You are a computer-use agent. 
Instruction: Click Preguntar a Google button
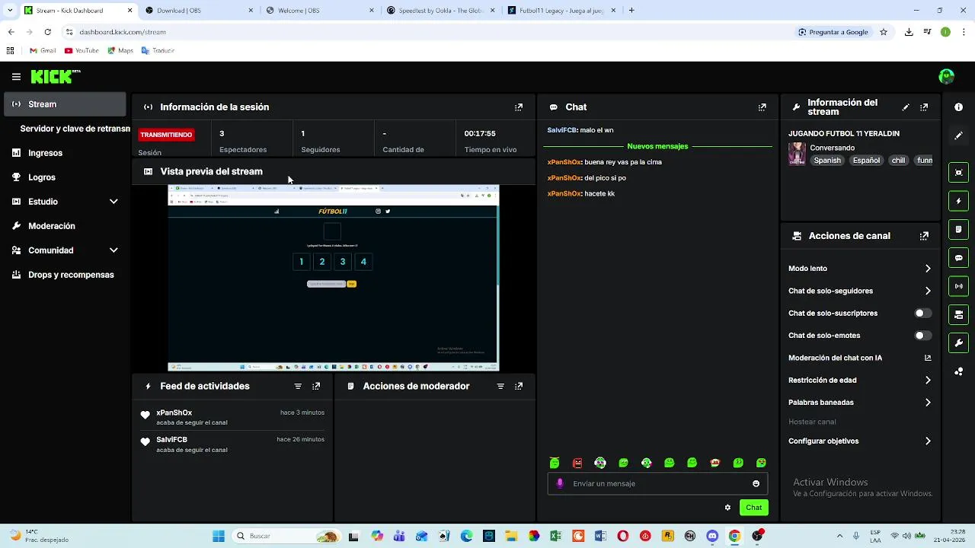pos(833,32)
